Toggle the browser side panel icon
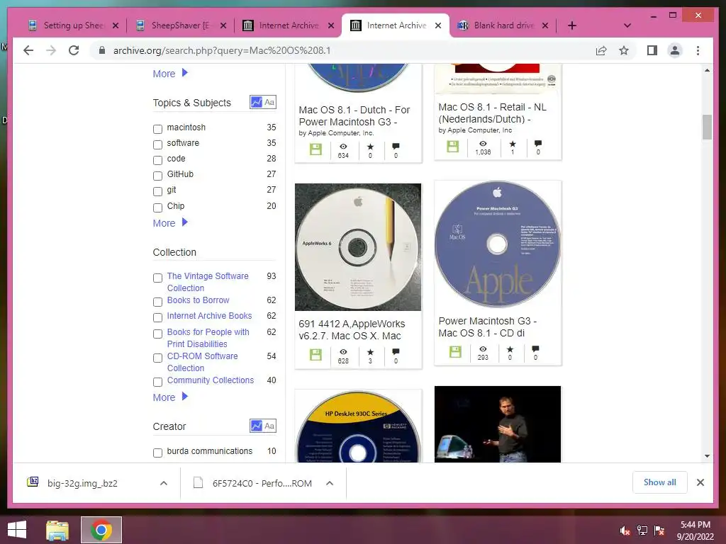The width and height of the screenshot is (726, 544). click(x=652, y=50)
